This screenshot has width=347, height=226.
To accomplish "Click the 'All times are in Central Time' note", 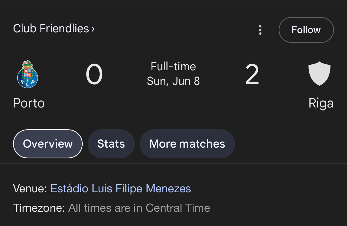I will (x=139, y=208).
